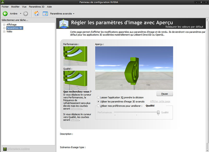Click the Sélectionnez une tâche... header

15,20
